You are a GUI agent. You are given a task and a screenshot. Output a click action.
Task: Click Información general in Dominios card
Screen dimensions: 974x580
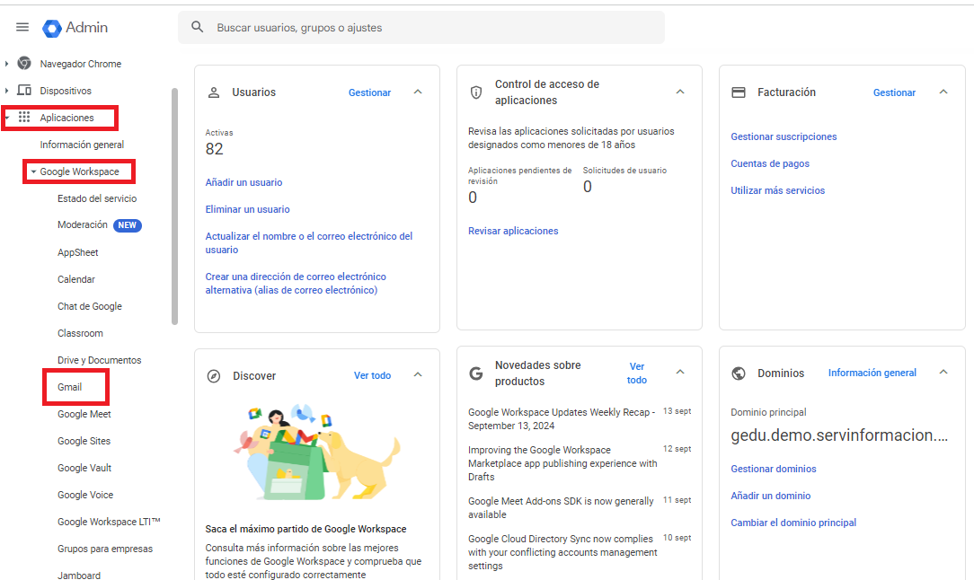(872, 373)
